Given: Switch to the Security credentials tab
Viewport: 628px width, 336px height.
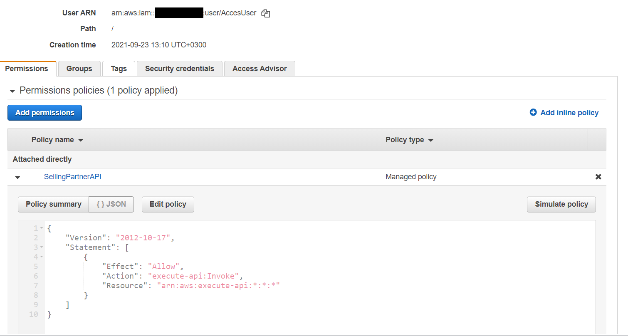Looking at the screenshot, I should (x=179, y=68).
